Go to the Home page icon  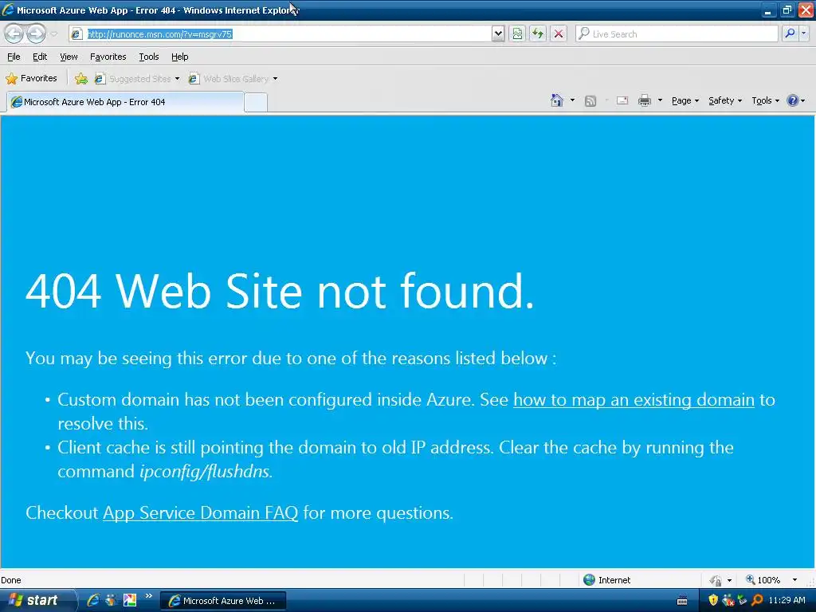click(557, 100)
